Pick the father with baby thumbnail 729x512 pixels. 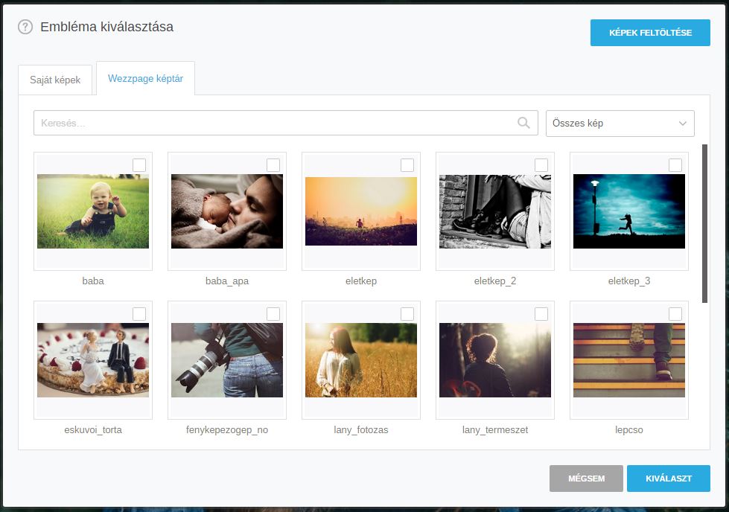coord(227,211)
